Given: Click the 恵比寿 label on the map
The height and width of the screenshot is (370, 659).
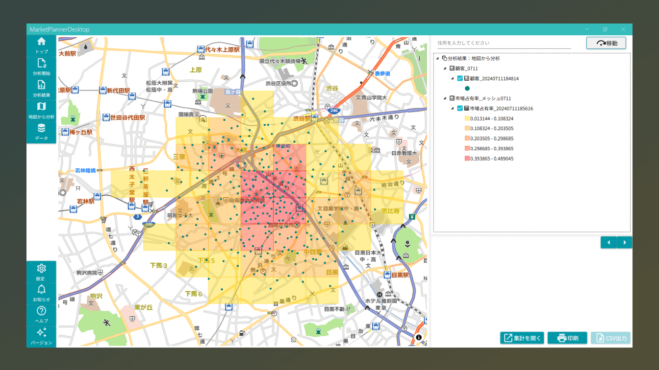Looking at the screenshot, I should pos(390,211).
